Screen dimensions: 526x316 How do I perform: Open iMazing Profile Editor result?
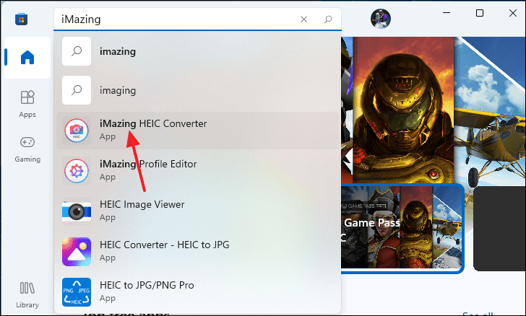(x=197, y=170)
